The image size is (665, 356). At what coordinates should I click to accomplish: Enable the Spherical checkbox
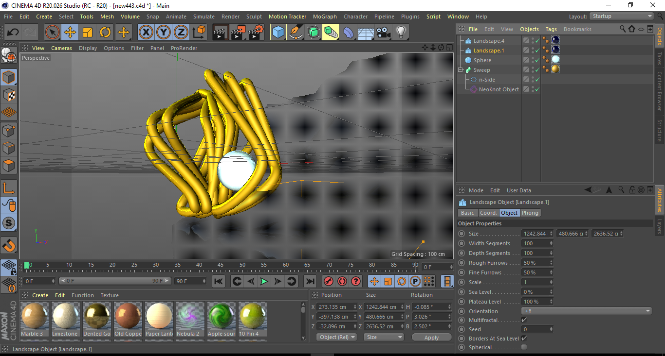pyautogui.click(x=524, y=347)
